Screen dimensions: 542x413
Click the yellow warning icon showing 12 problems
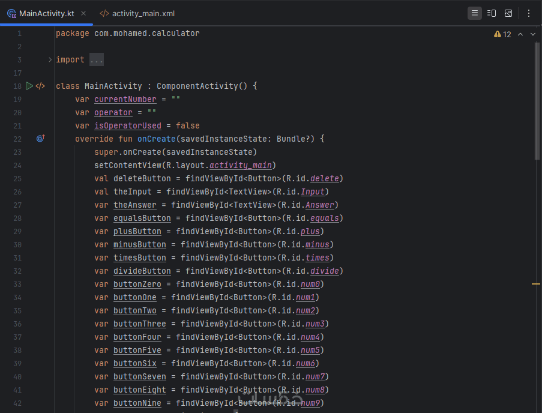(x=498, y=34)
